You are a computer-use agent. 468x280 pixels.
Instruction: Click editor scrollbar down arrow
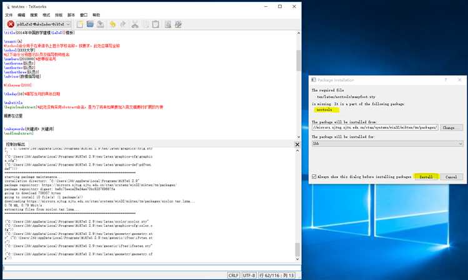pos(299,137)
